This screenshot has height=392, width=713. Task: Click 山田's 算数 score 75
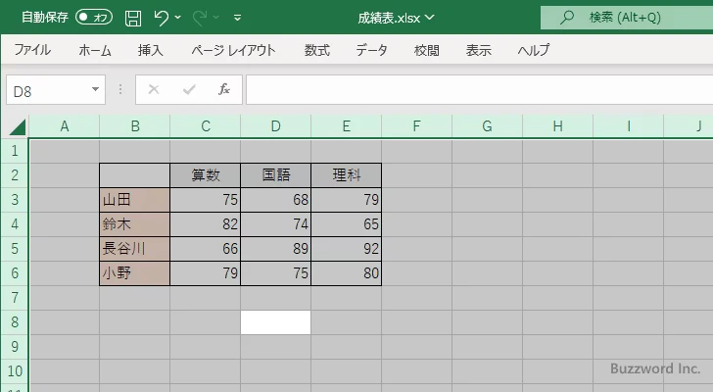(206, 200)
